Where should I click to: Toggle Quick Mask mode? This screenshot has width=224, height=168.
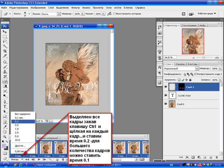[5, 153]
